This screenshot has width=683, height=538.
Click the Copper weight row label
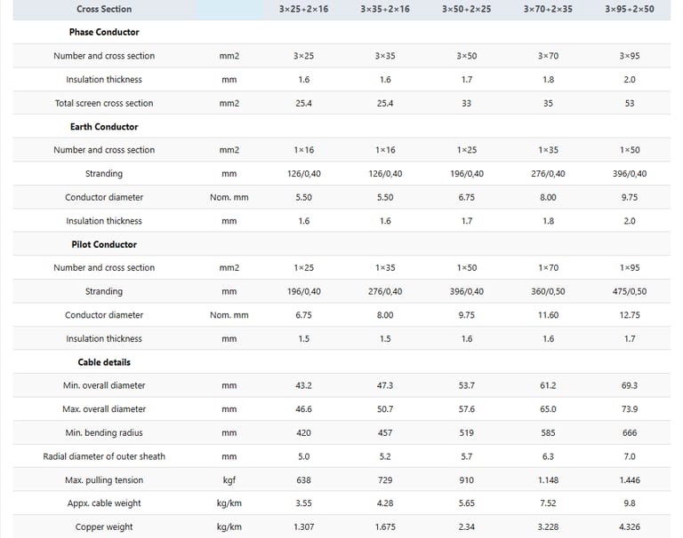(104, 527)
